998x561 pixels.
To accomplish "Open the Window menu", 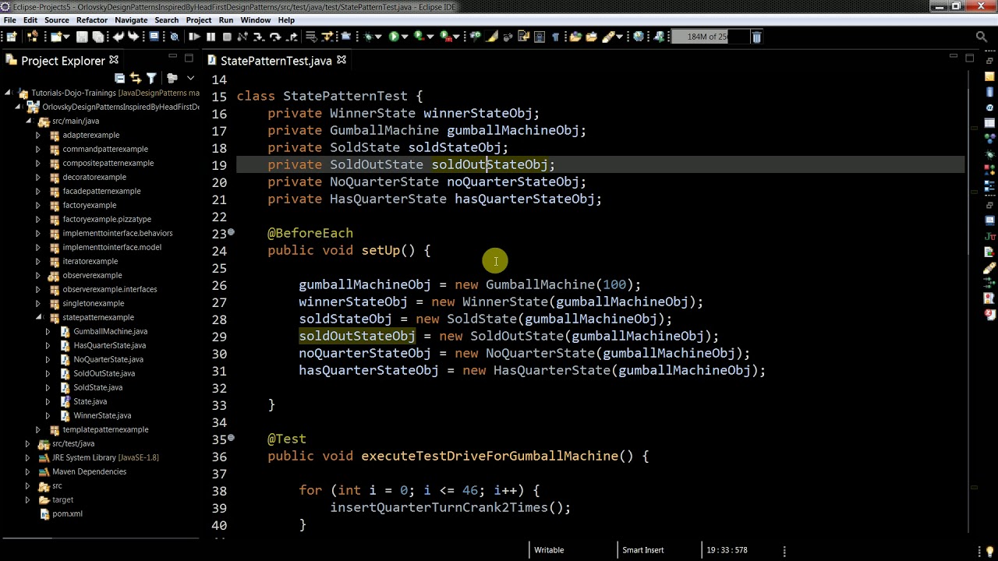I will (x=255, y=20).
